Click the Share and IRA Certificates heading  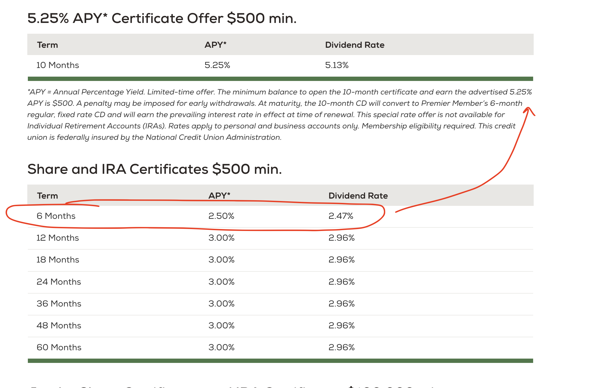click(x=154, y=169)
